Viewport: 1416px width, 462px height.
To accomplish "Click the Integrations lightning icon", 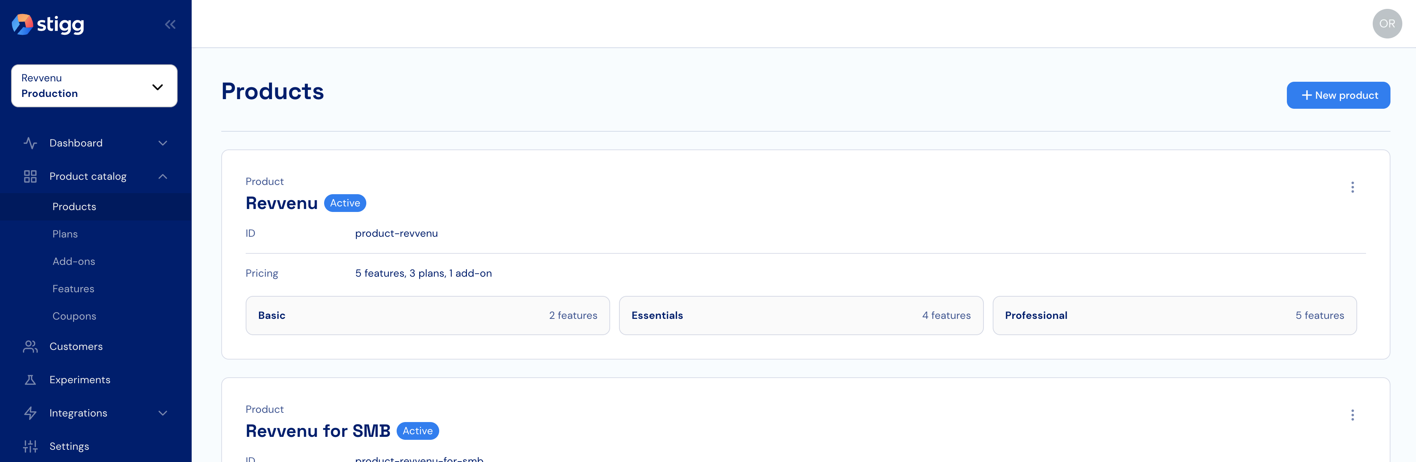I will click(30, 413).
